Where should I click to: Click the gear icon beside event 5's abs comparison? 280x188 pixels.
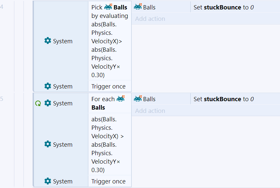pos(48,144)
